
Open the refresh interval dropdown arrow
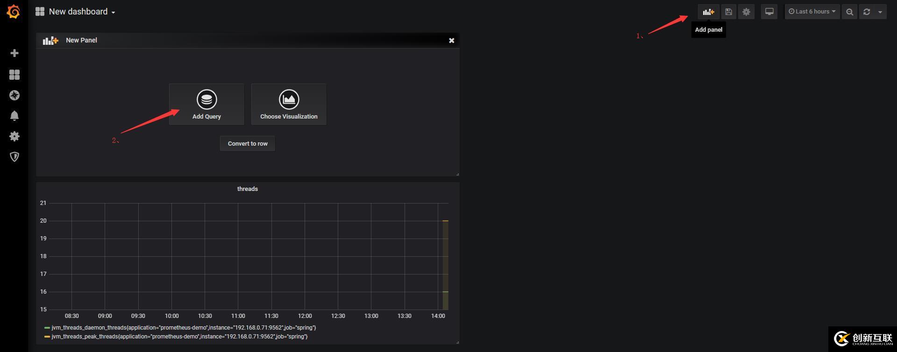880,12
